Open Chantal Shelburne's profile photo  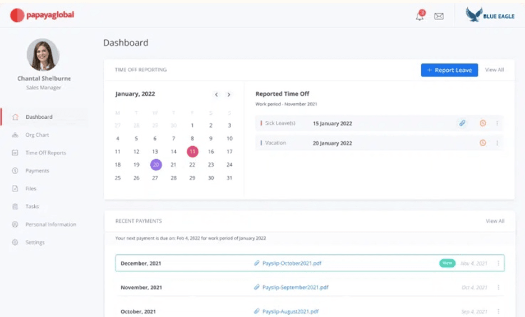pos(43,54)
